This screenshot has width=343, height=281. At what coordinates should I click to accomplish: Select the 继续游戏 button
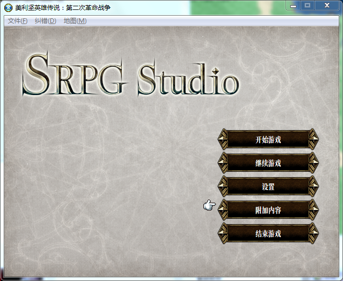tap(268, 163)
